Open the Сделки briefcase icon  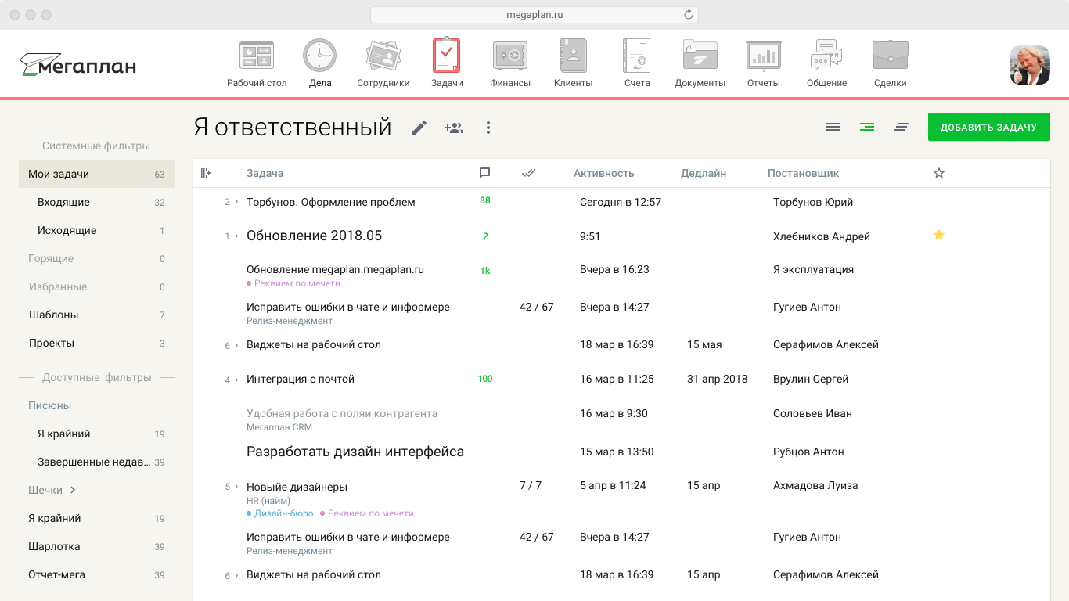[x=890, y=55]
